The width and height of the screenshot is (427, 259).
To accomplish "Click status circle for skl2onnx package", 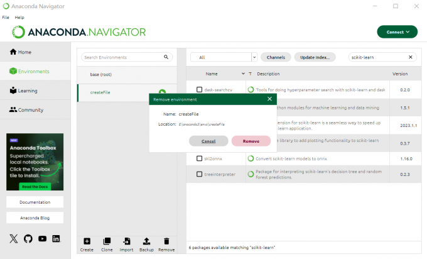I will click(251, 158).
